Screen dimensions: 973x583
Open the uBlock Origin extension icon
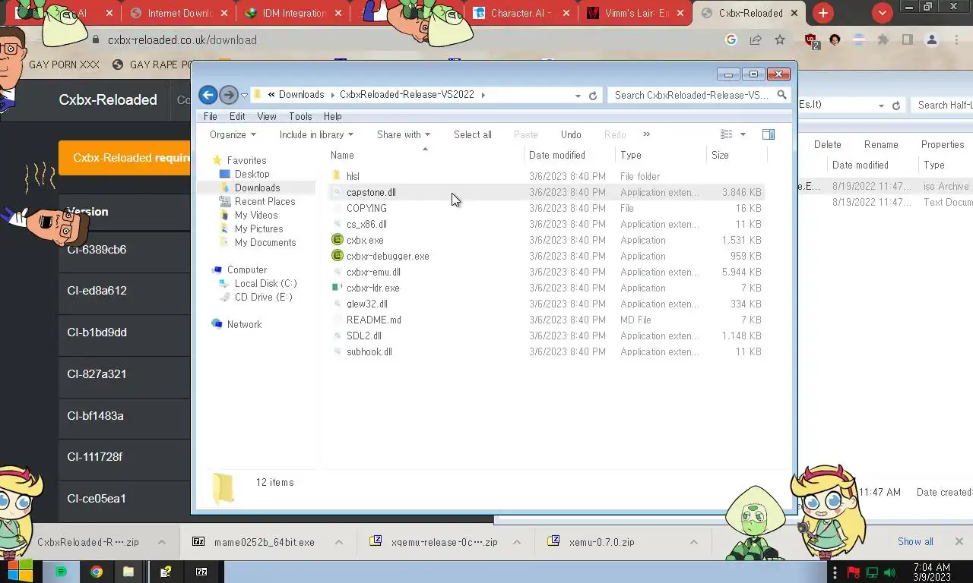[811, 40]
